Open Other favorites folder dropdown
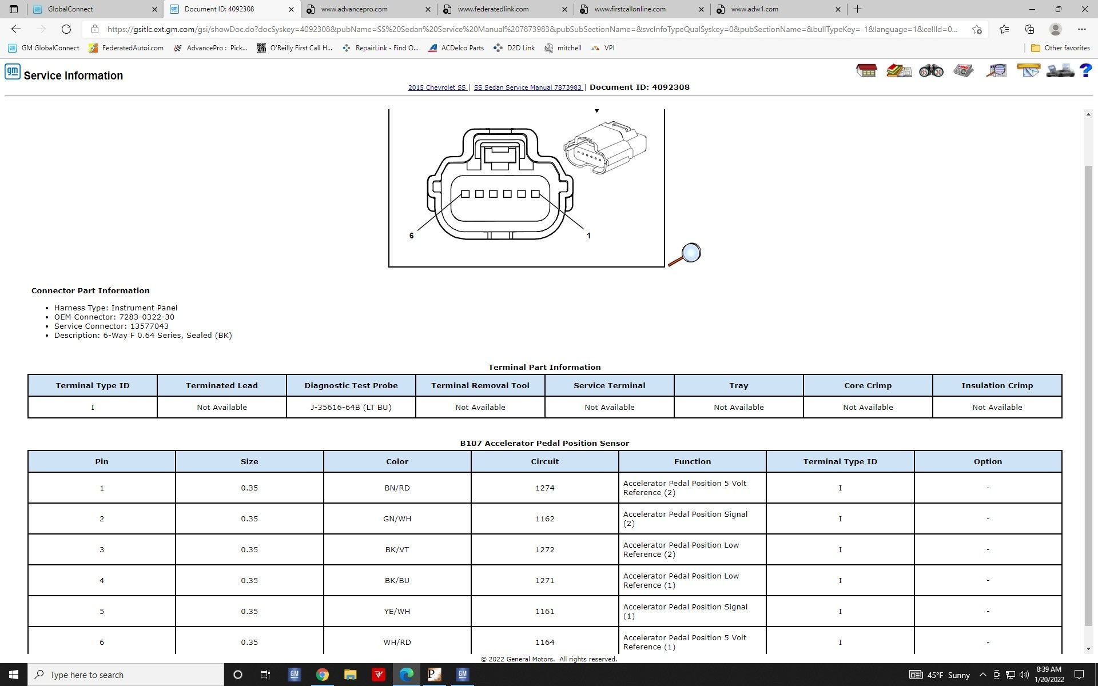Screen dimensions: 1098x686 (1061, 48)
